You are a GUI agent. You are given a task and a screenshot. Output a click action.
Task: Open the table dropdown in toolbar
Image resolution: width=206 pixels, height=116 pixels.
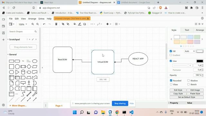click(117, 24)
